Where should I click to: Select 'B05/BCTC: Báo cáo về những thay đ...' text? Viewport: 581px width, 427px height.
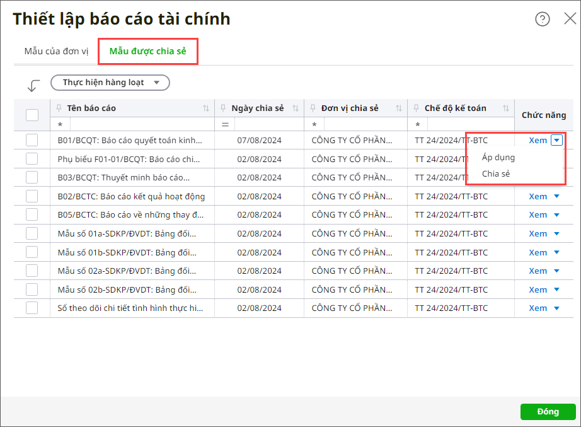(130, 215)
